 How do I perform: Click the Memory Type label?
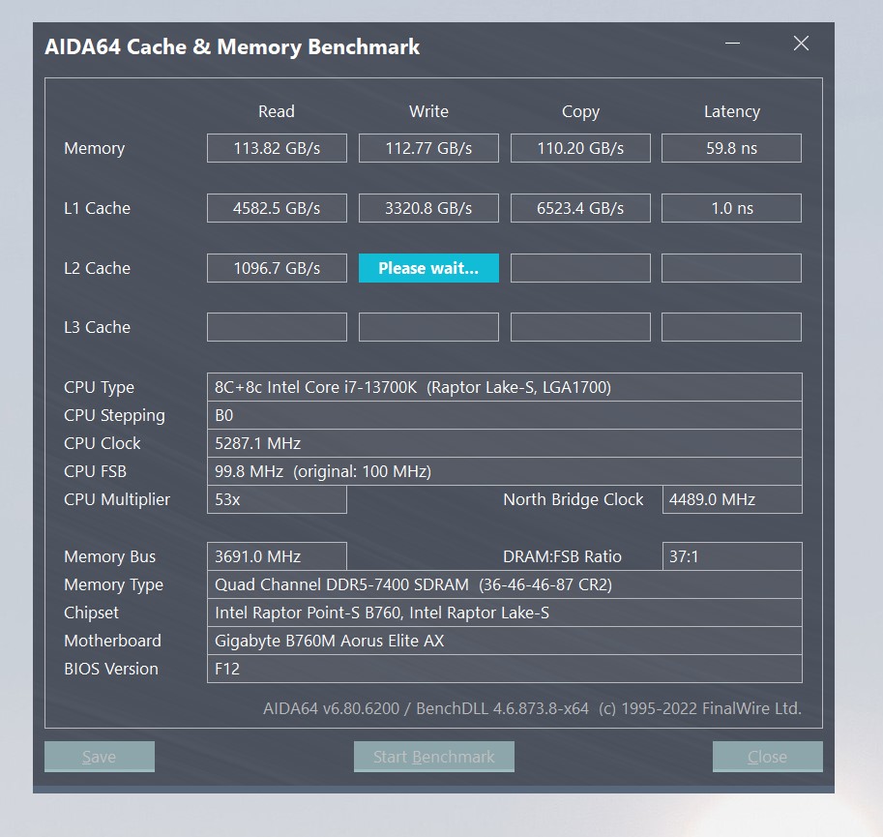click(114, 584)
